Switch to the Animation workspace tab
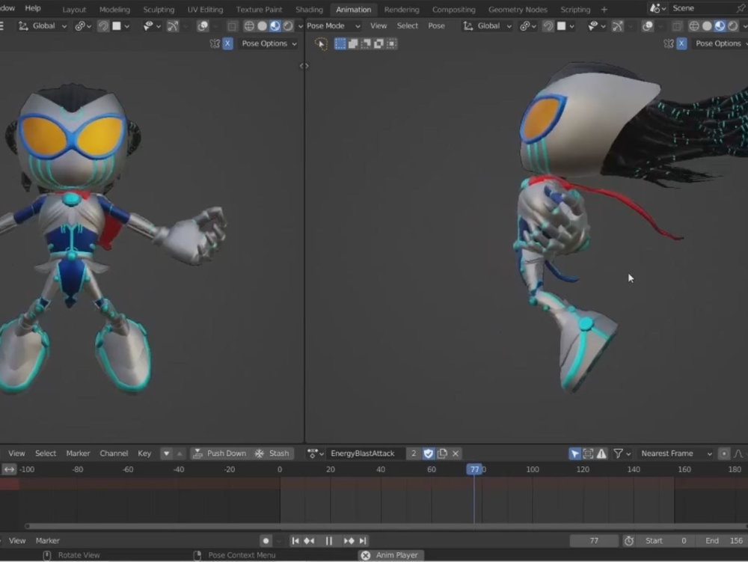Viewport: 748px width, 562px height. tap(353, 10)
